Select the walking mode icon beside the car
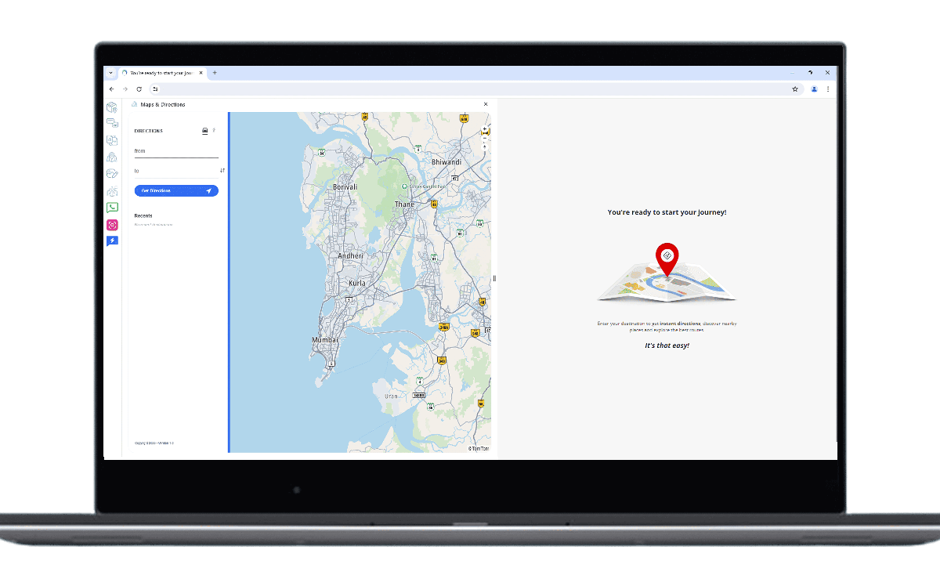Viewport: 940px width, 579px height. coord(215,130)
